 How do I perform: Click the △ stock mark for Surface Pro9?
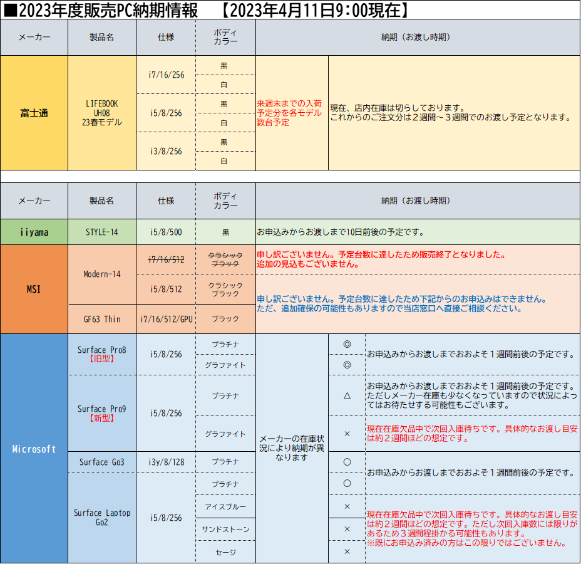[x=347, y=395]
